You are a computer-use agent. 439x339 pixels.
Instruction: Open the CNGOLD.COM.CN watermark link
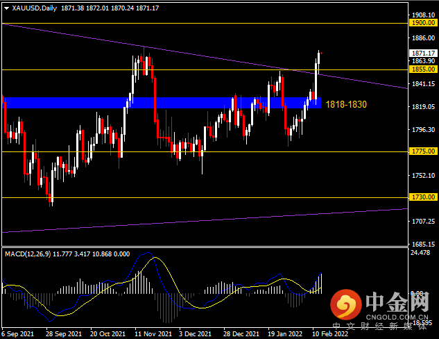pos(397,317)
